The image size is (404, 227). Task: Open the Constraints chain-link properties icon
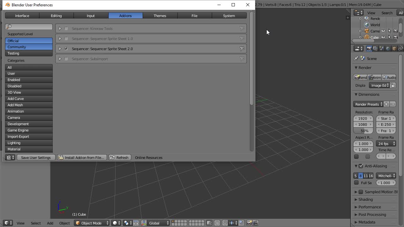tap(400, 48)
